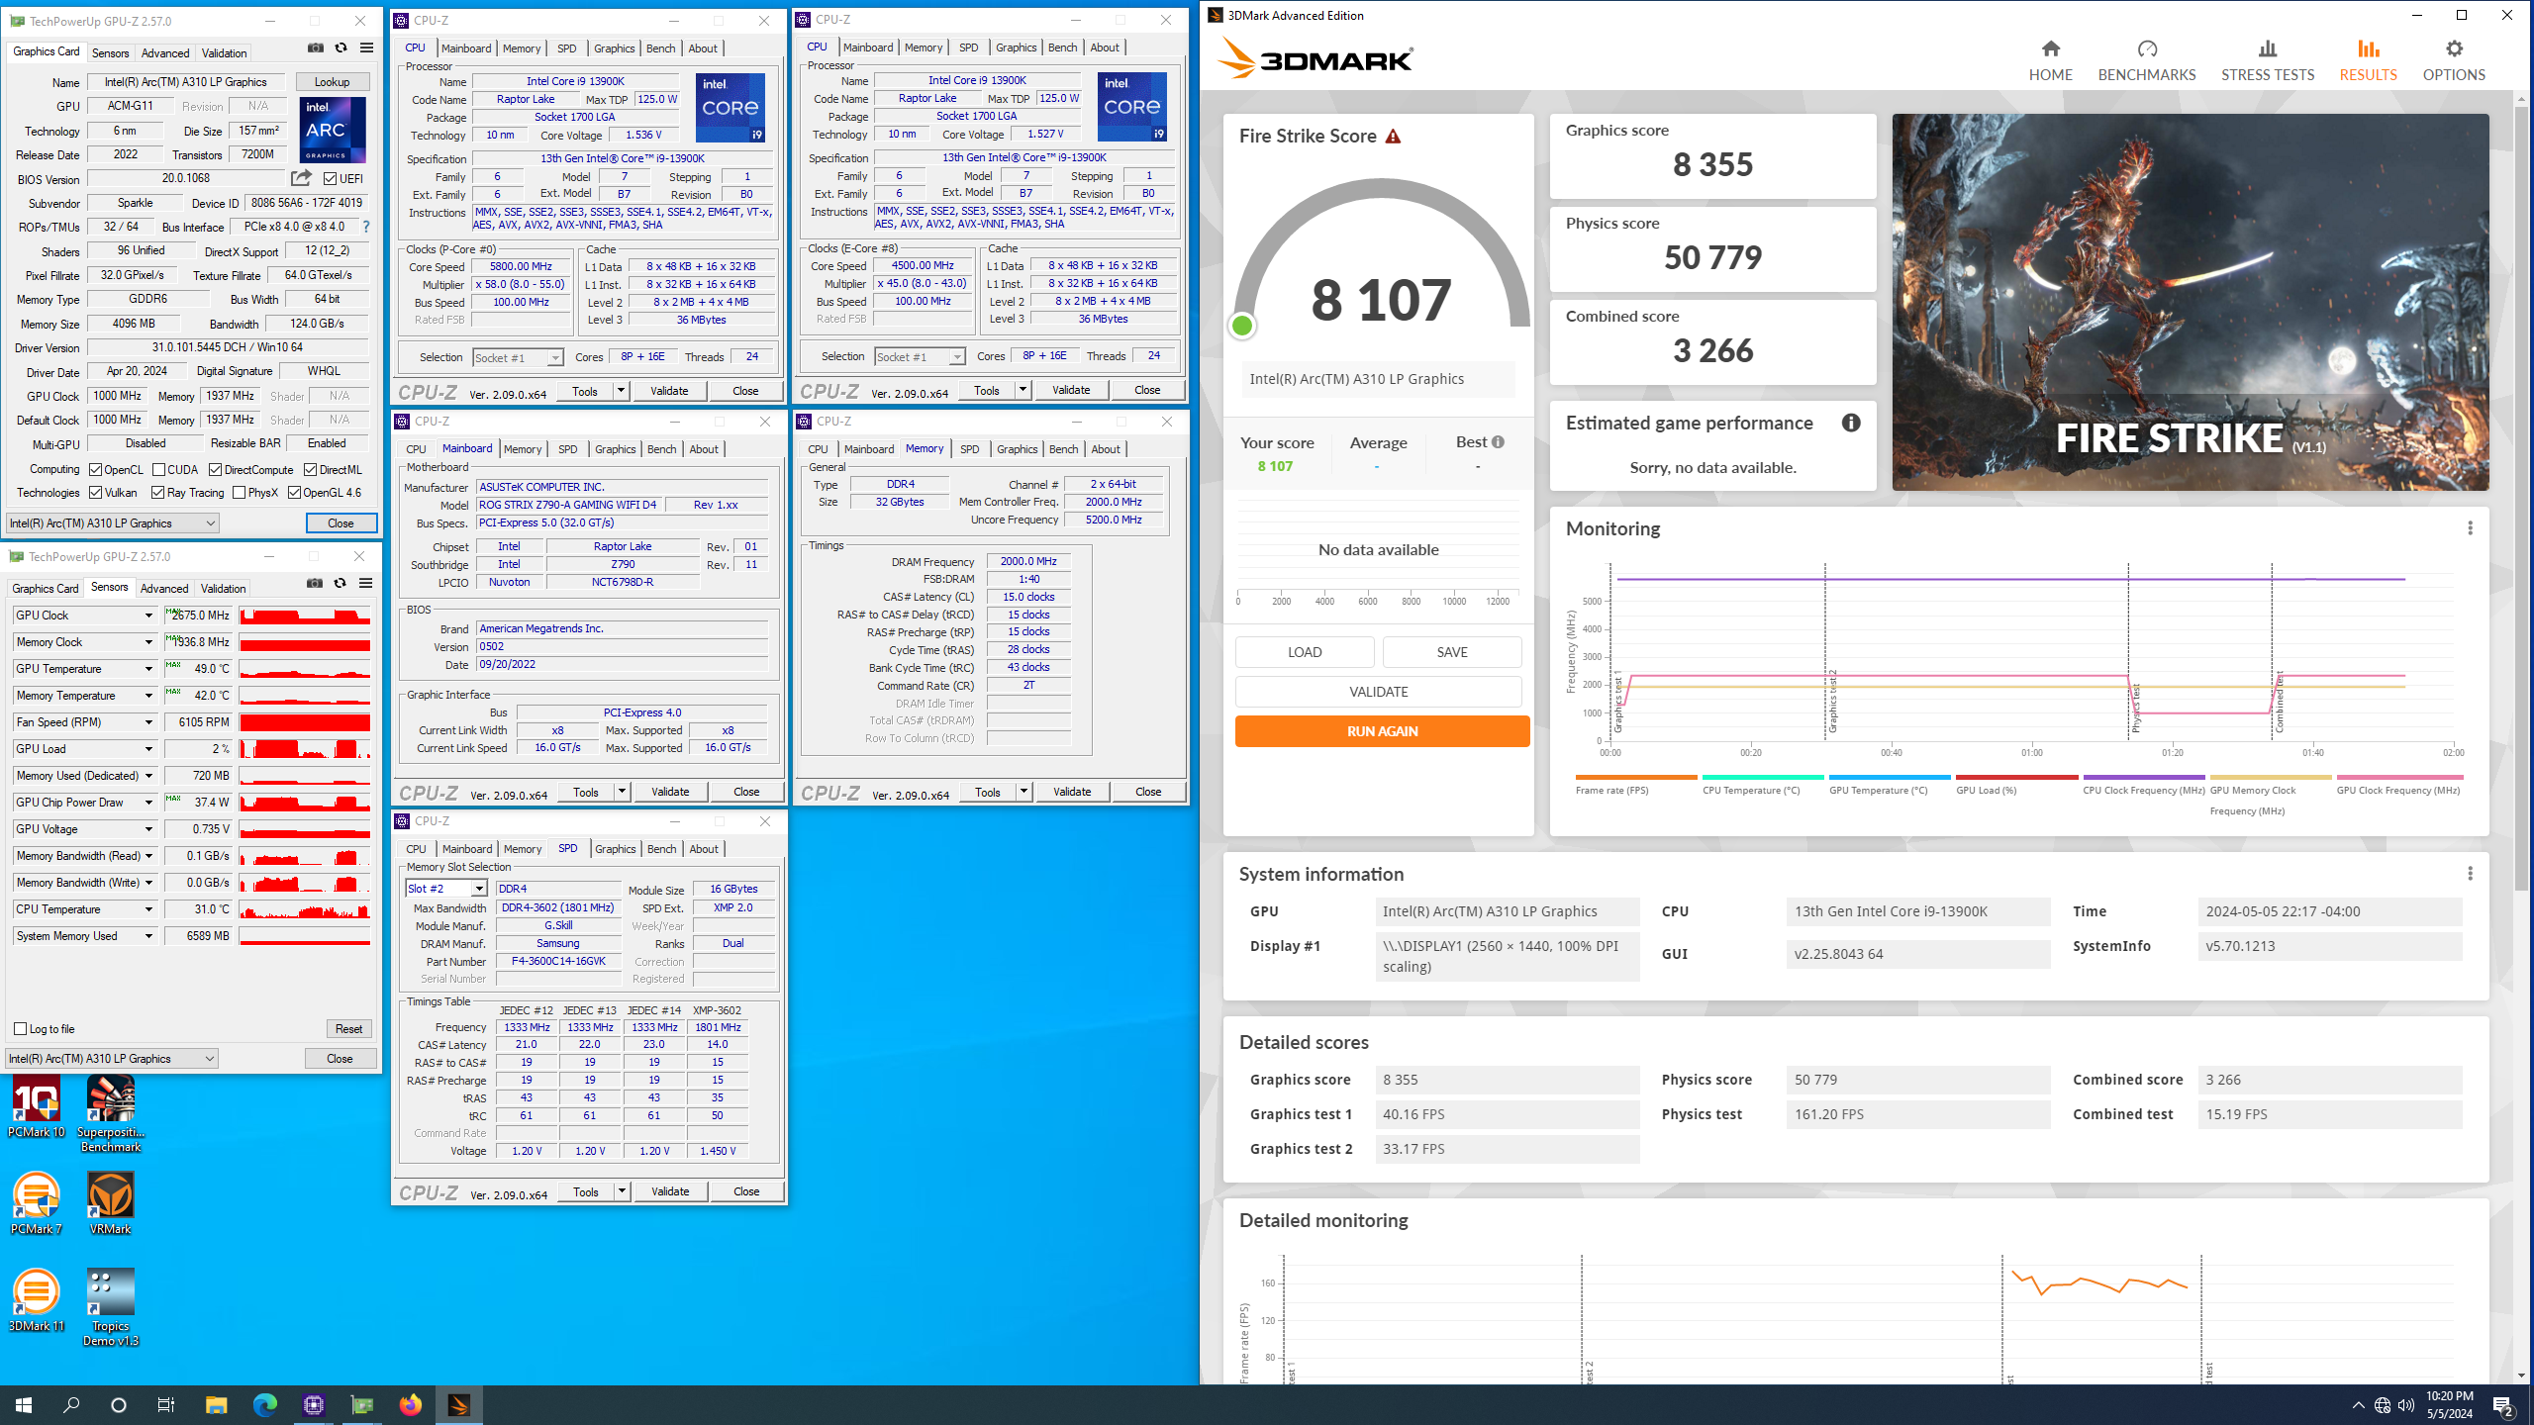Click LOAD button in 3DMark
Screen dimensions: 2534x1425
click(x=1305, y=652)
